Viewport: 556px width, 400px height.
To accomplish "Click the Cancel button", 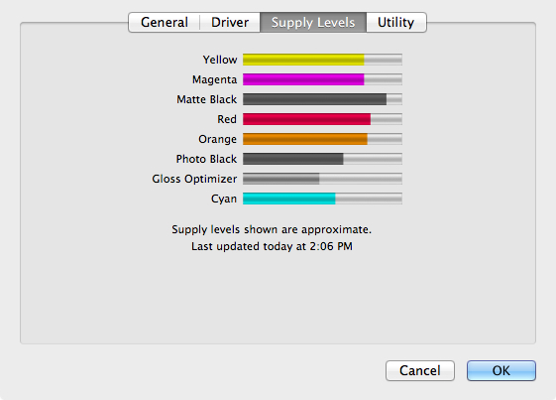I will tap(420, 371).
